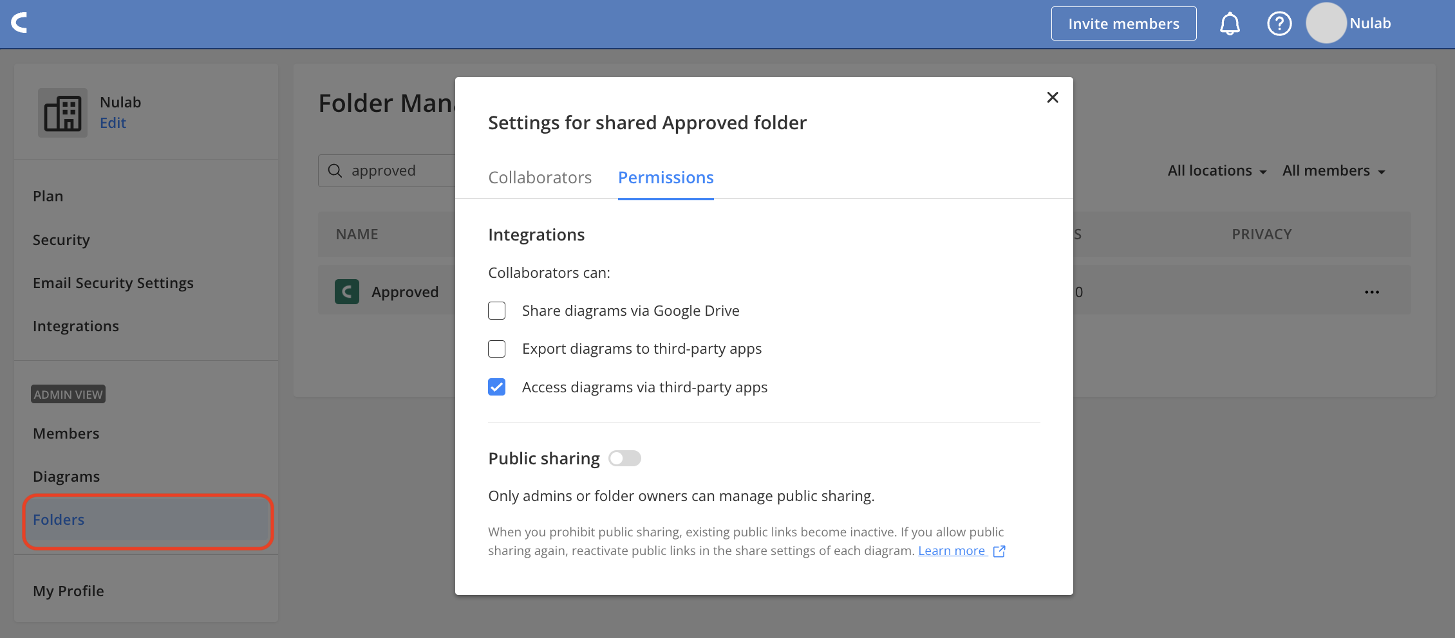Click the Approved folder name

tap(405, 292)
